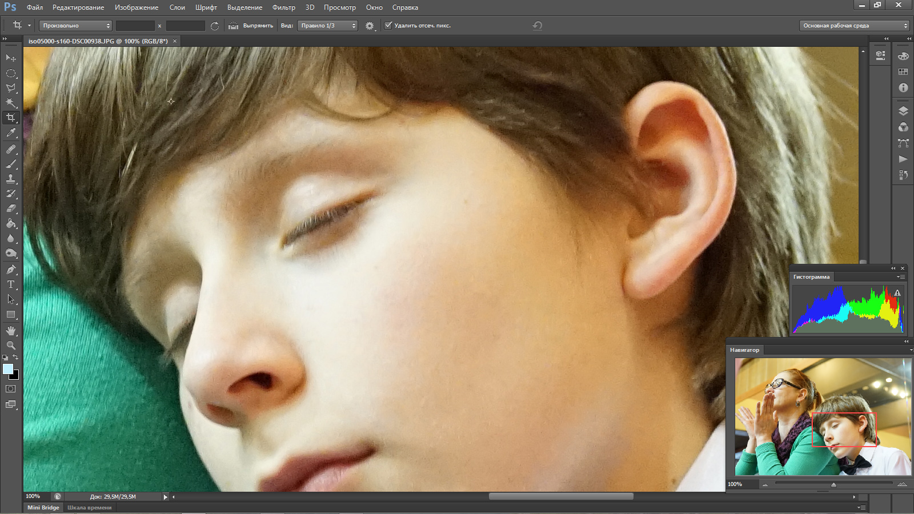Toggle Quick Mask mode

pos(11,389)
